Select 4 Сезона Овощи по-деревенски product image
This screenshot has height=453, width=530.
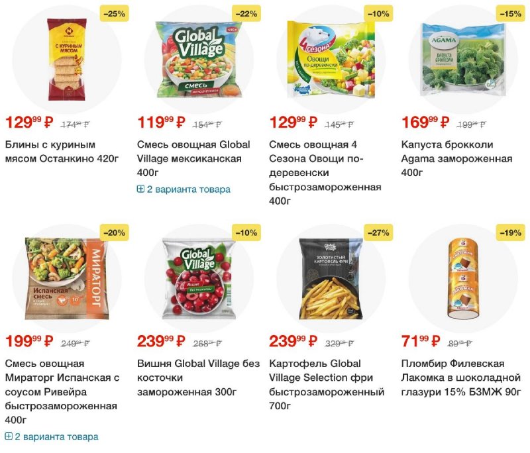coord(331,60)
